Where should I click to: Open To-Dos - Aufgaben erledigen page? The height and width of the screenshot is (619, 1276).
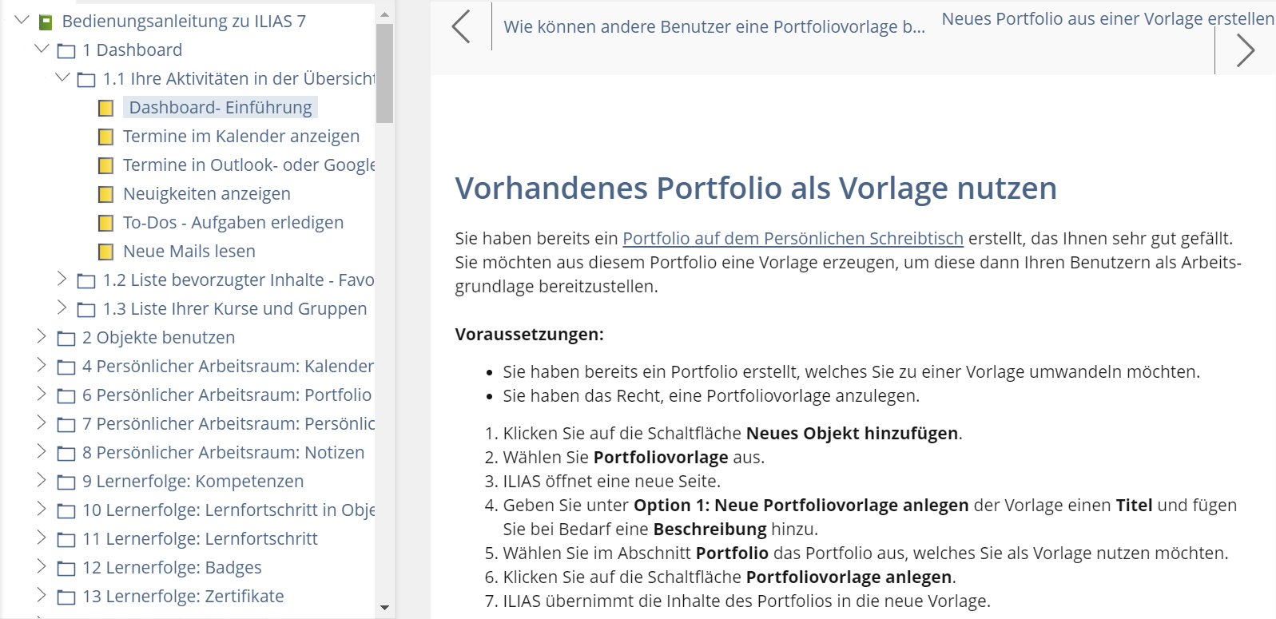pos(233,223)
